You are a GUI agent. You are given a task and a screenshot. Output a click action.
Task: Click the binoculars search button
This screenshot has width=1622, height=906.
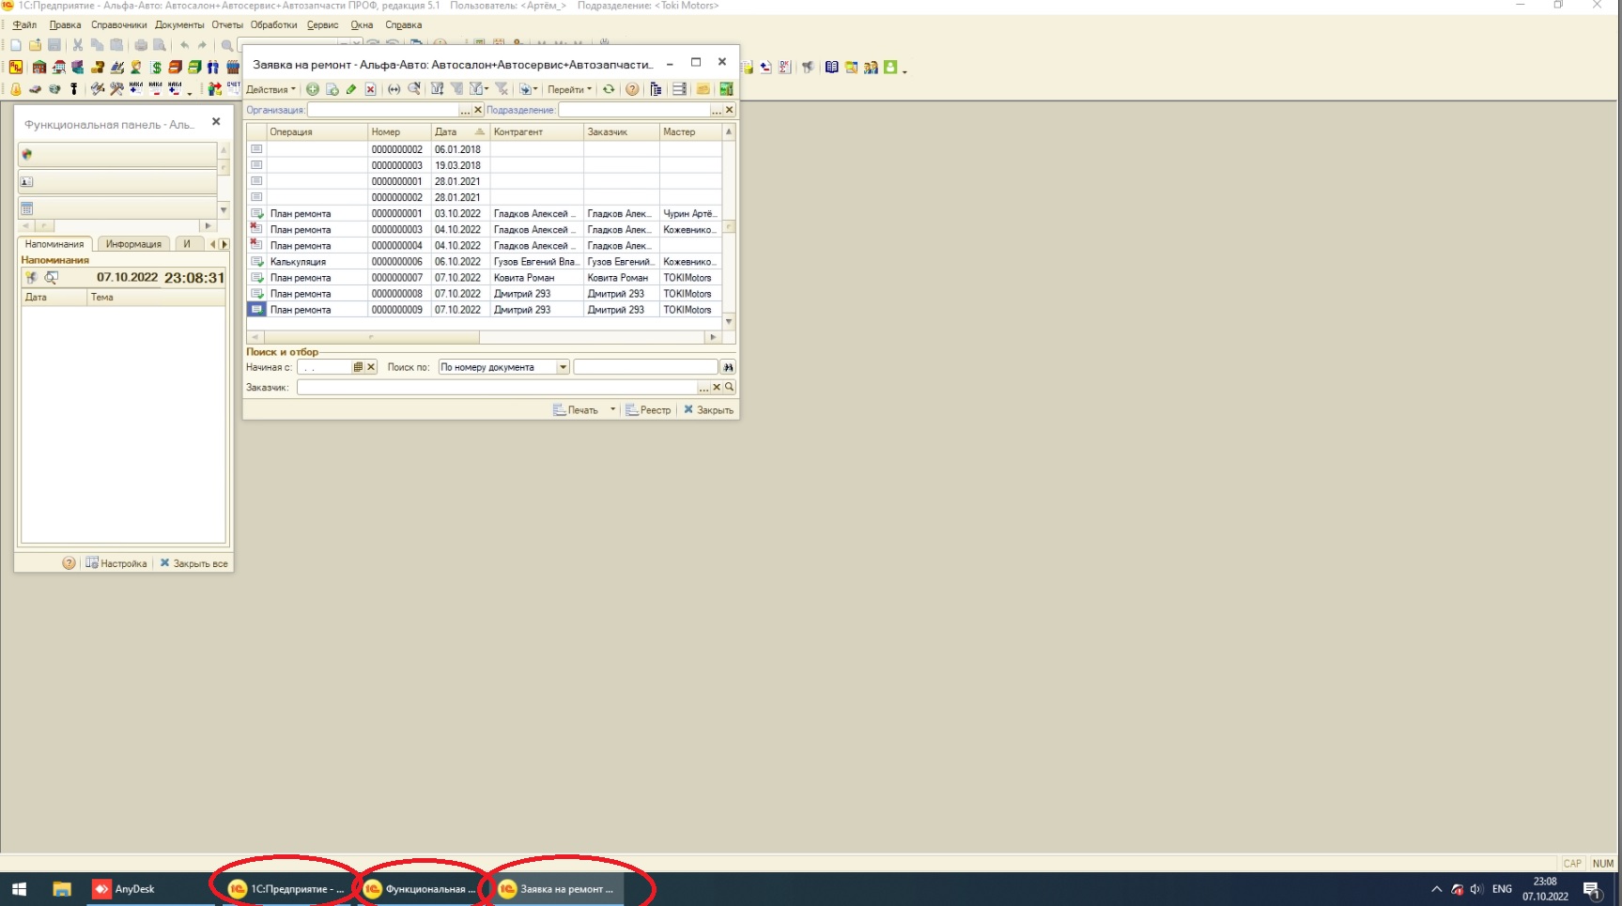(x=728, y=367)
